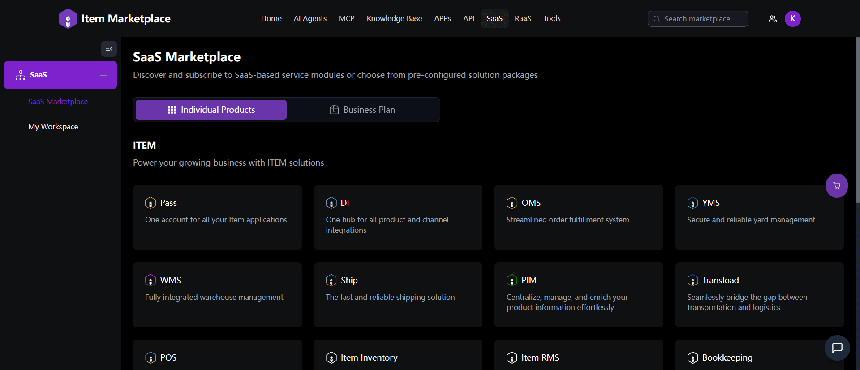Open the floating shopping cart button
The image size is (860, 370).
pyautogui.click(x=837, y=186)
